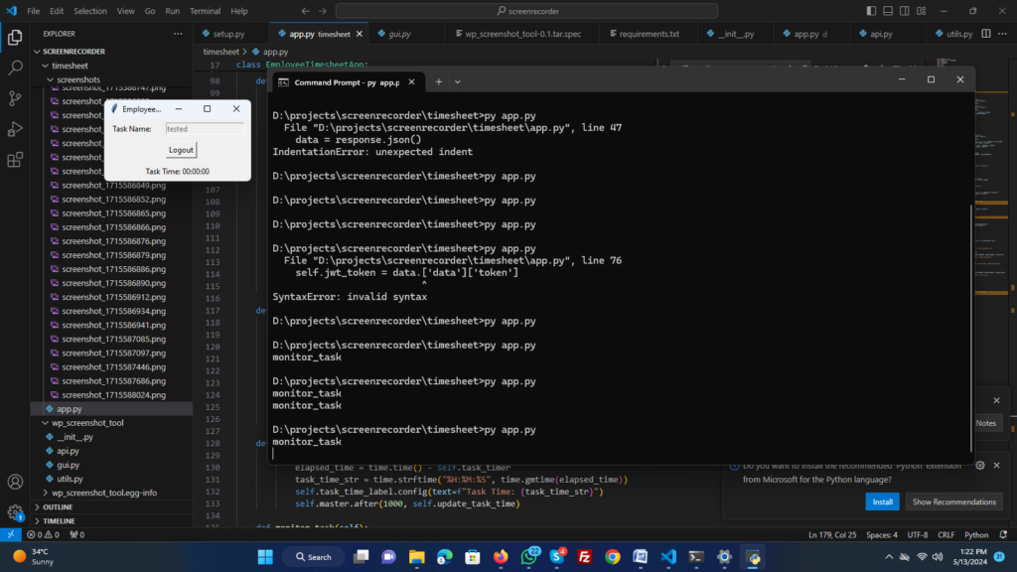The width and height of the screenshot is (1017, 572).
Task: Click the Task Name input field
Action: pyautogui.click(x=204, y=128)
